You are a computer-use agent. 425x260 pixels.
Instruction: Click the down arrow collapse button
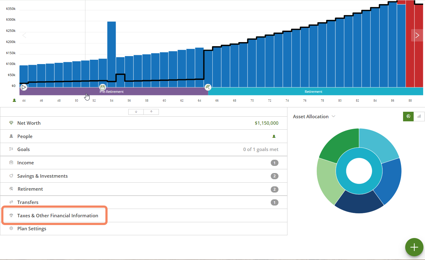pyautogui.click(x=136, y=112)
